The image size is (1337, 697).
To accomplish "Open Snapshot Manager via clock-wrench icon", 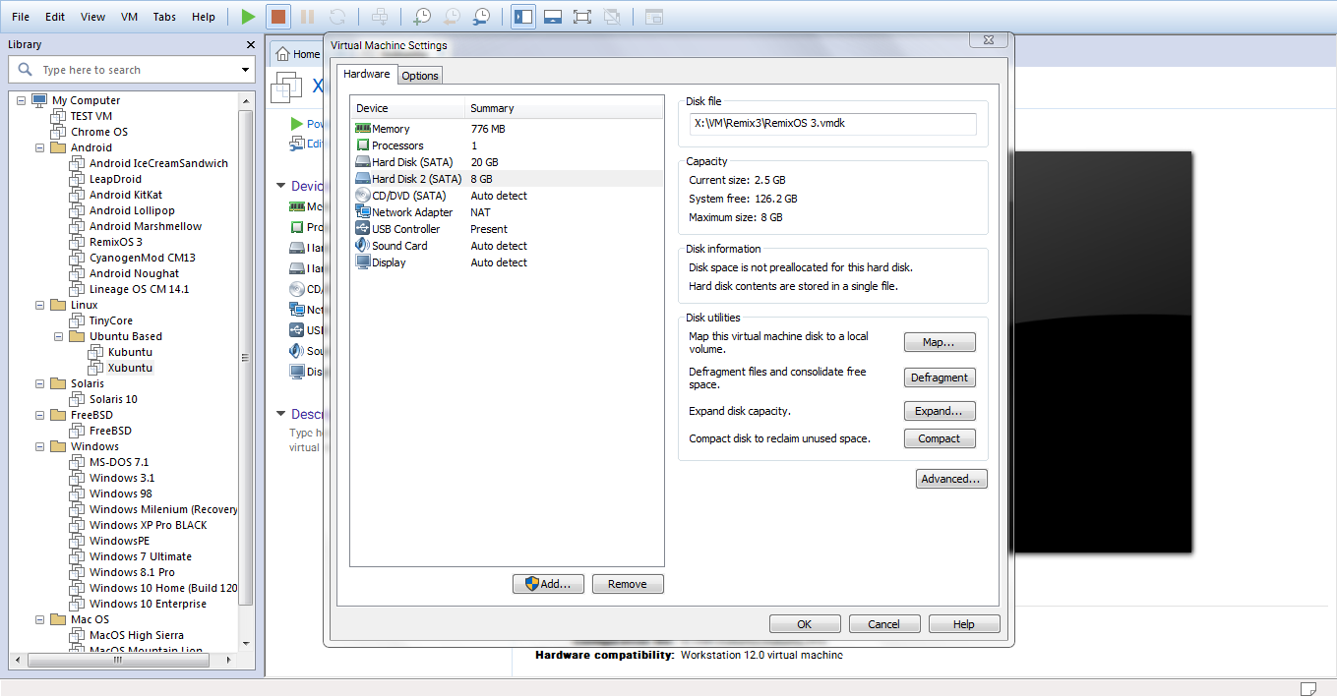I will coord(481,17).
